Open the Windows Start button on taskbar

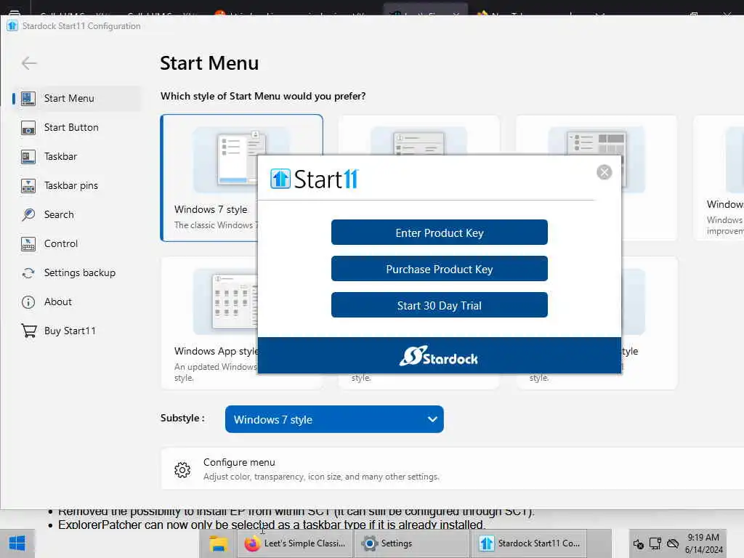pos(17,543)
